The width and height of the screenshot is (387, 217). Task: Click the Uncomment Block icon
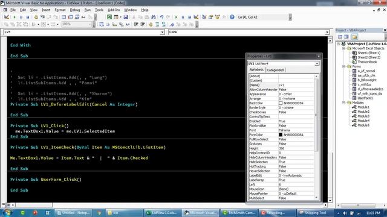[x=164, y=24]
